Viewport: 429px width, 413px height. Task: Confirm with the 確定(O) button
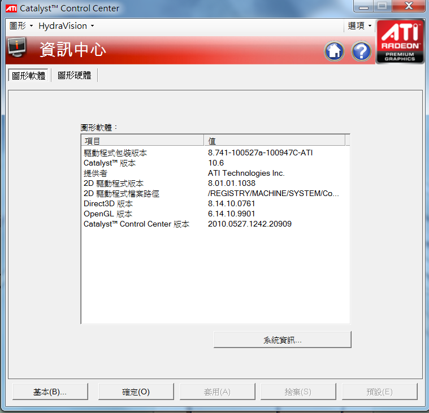click(136, 392)
